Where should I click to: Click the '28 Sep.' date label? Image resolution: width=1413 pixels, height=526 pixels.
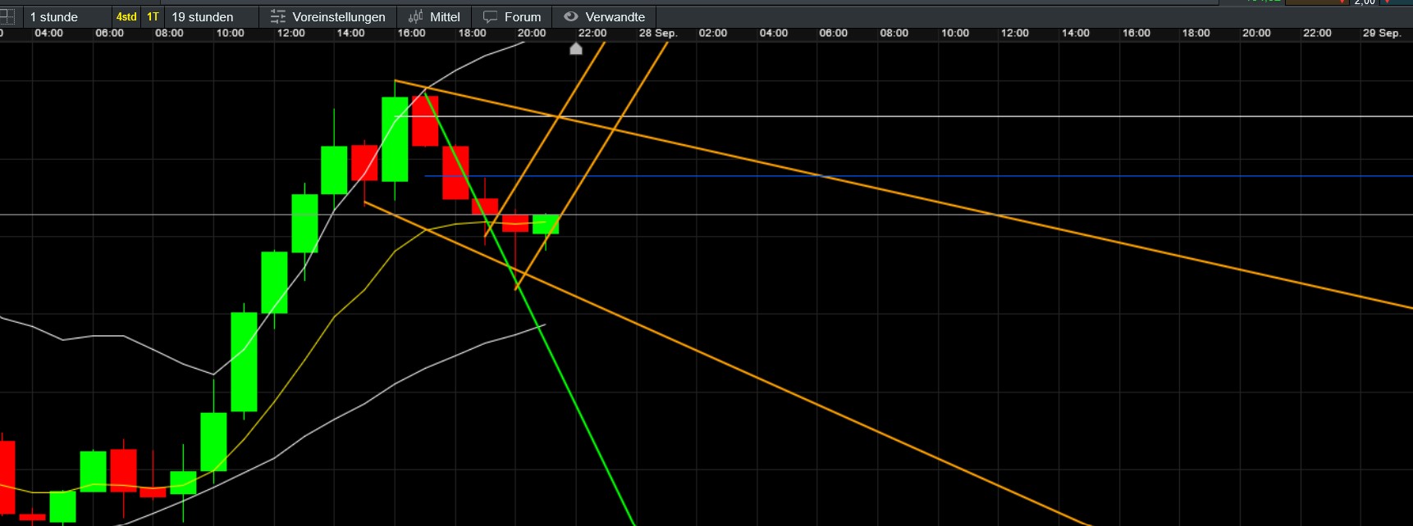(658, 33)
